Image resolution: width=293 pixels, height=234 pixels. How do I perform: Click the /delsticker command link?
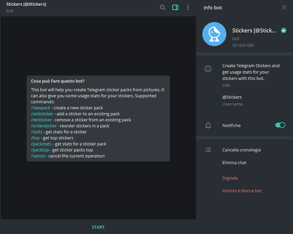pos(41,120)
